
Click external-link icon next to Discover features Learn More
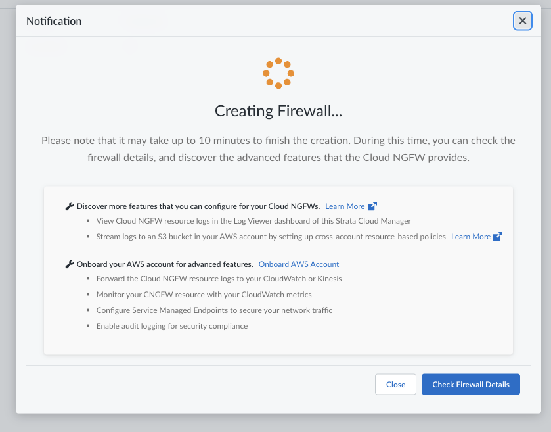372,206
